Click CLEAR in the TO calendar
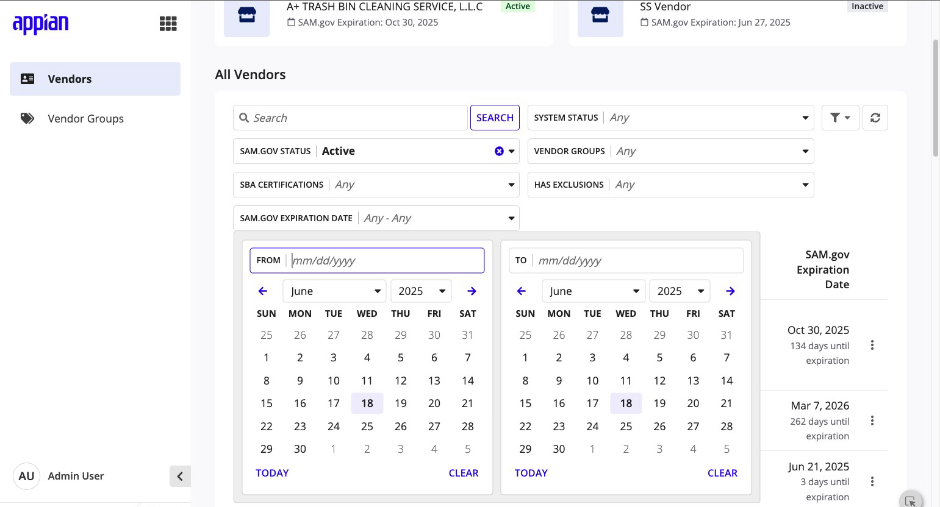The image size is (940, 507). click(722, 473)
